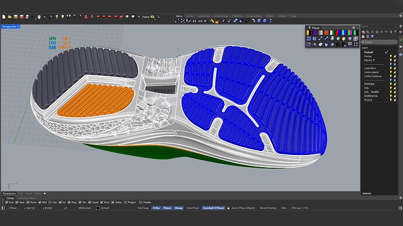Toggle the End osnap checkbox

[x=7, y=202]
